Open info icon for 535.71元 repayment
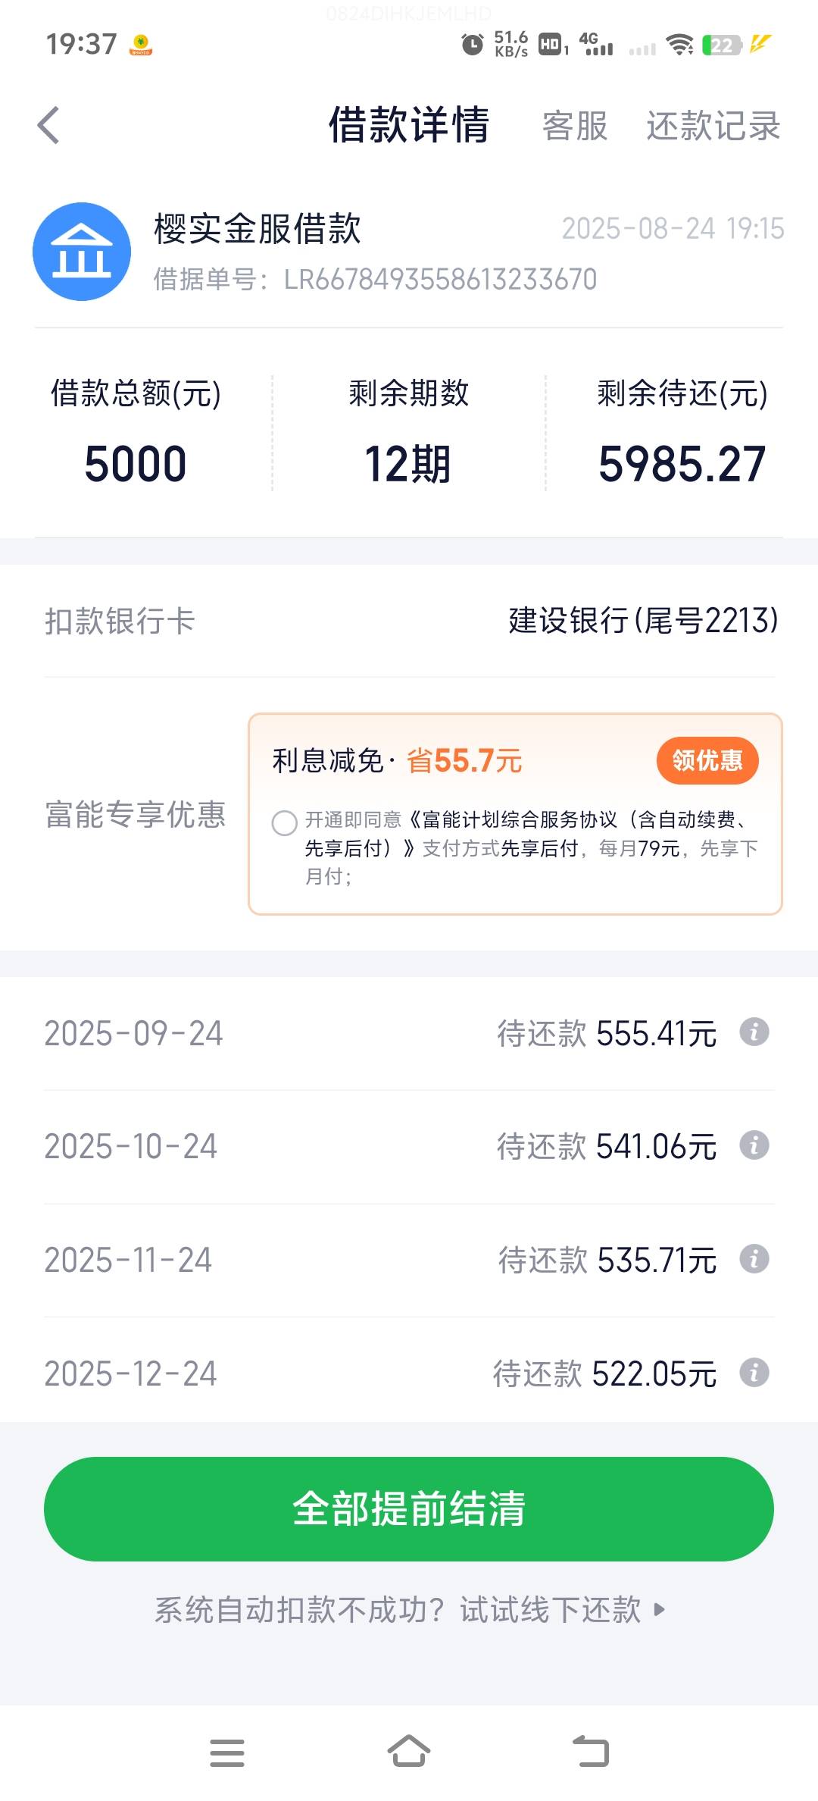The image size is (818, 1801). [754, 1259]
